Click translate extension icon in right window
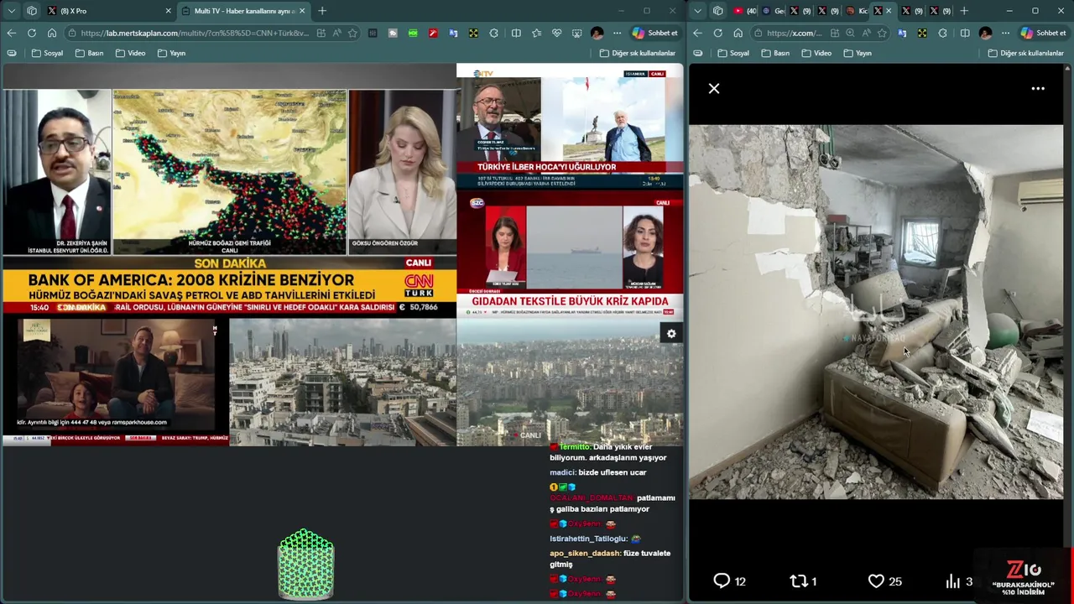Viewport: 1074px width, 604px height. [902, 33]
